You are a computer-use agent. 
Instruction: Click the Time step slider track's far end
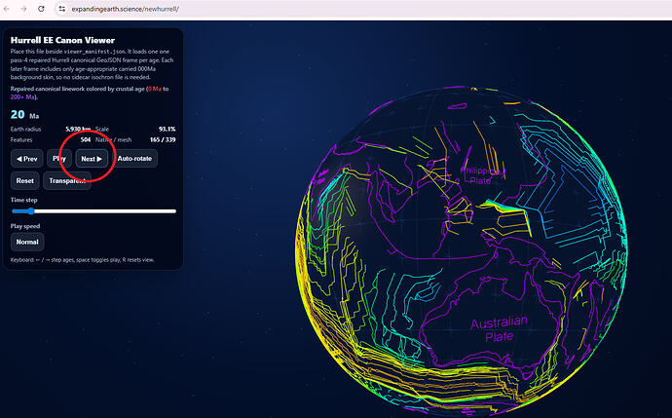tap(173, 210)
